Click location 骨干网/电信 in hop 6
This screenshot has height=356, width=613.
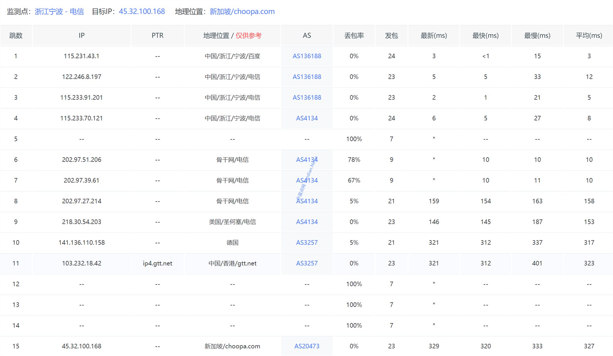(x=232, y=160)
